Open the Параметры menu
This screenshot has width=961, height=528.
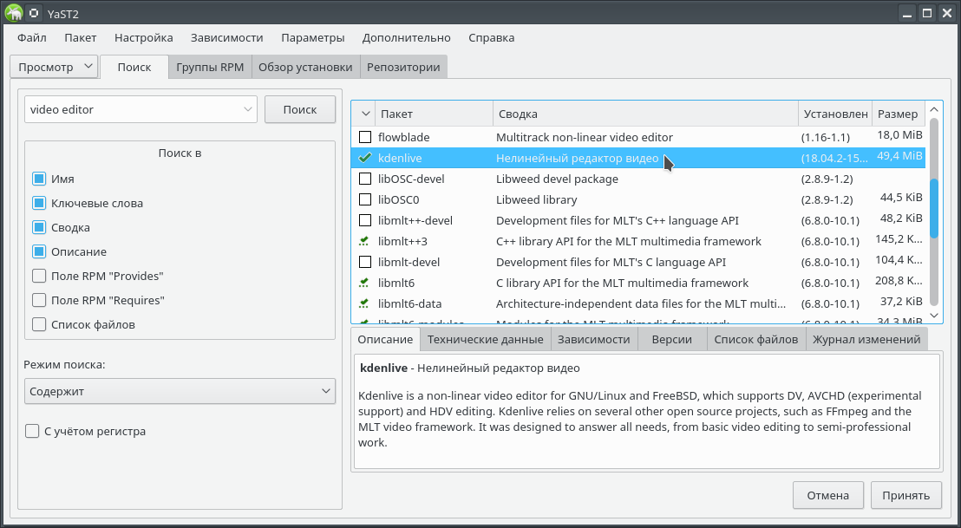[312, 38]
